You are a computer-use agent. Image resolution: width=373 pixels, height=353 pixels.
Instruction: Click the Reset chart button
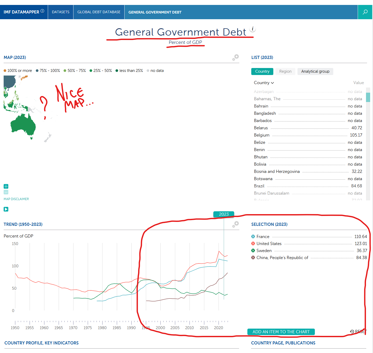[358, 331]
